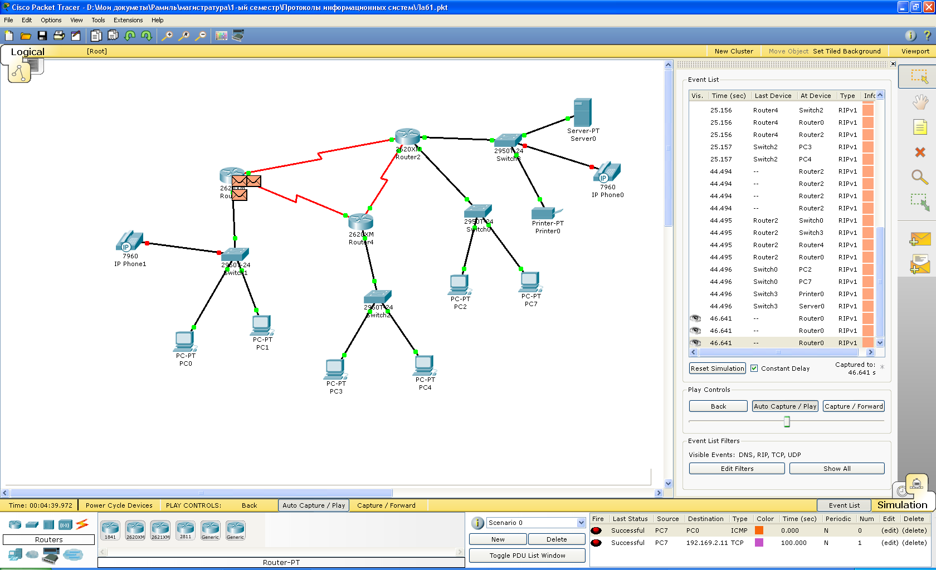Open the Edit menu

click(x=27, y=20)
